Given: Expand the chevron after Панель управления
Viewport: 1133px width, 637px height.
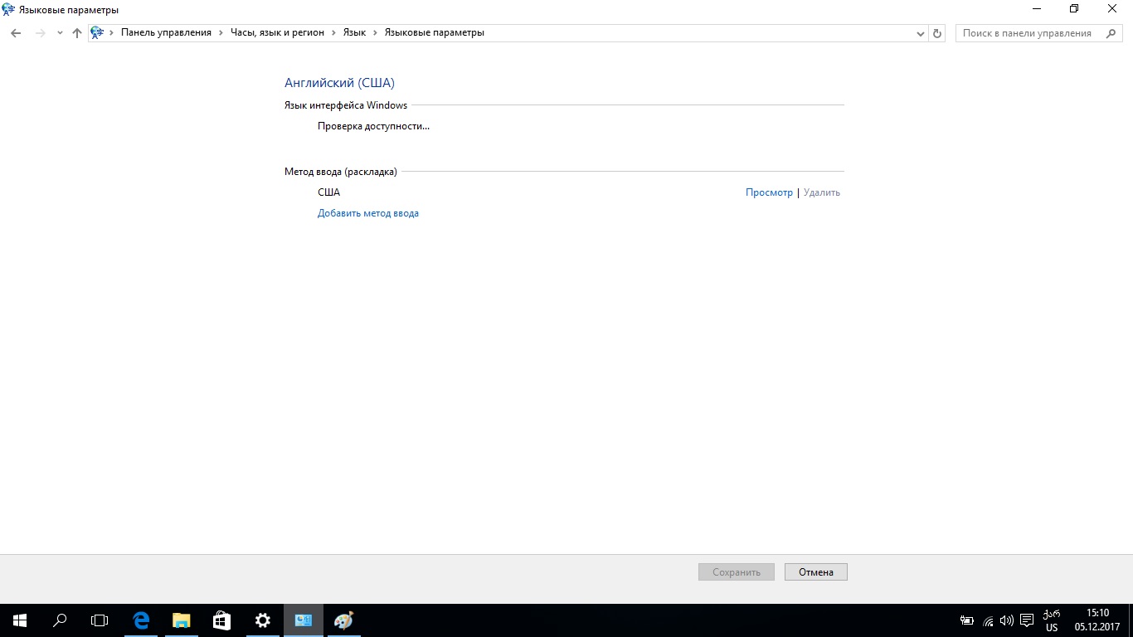Looking at the screenshot, I should [x=221, y=33].
